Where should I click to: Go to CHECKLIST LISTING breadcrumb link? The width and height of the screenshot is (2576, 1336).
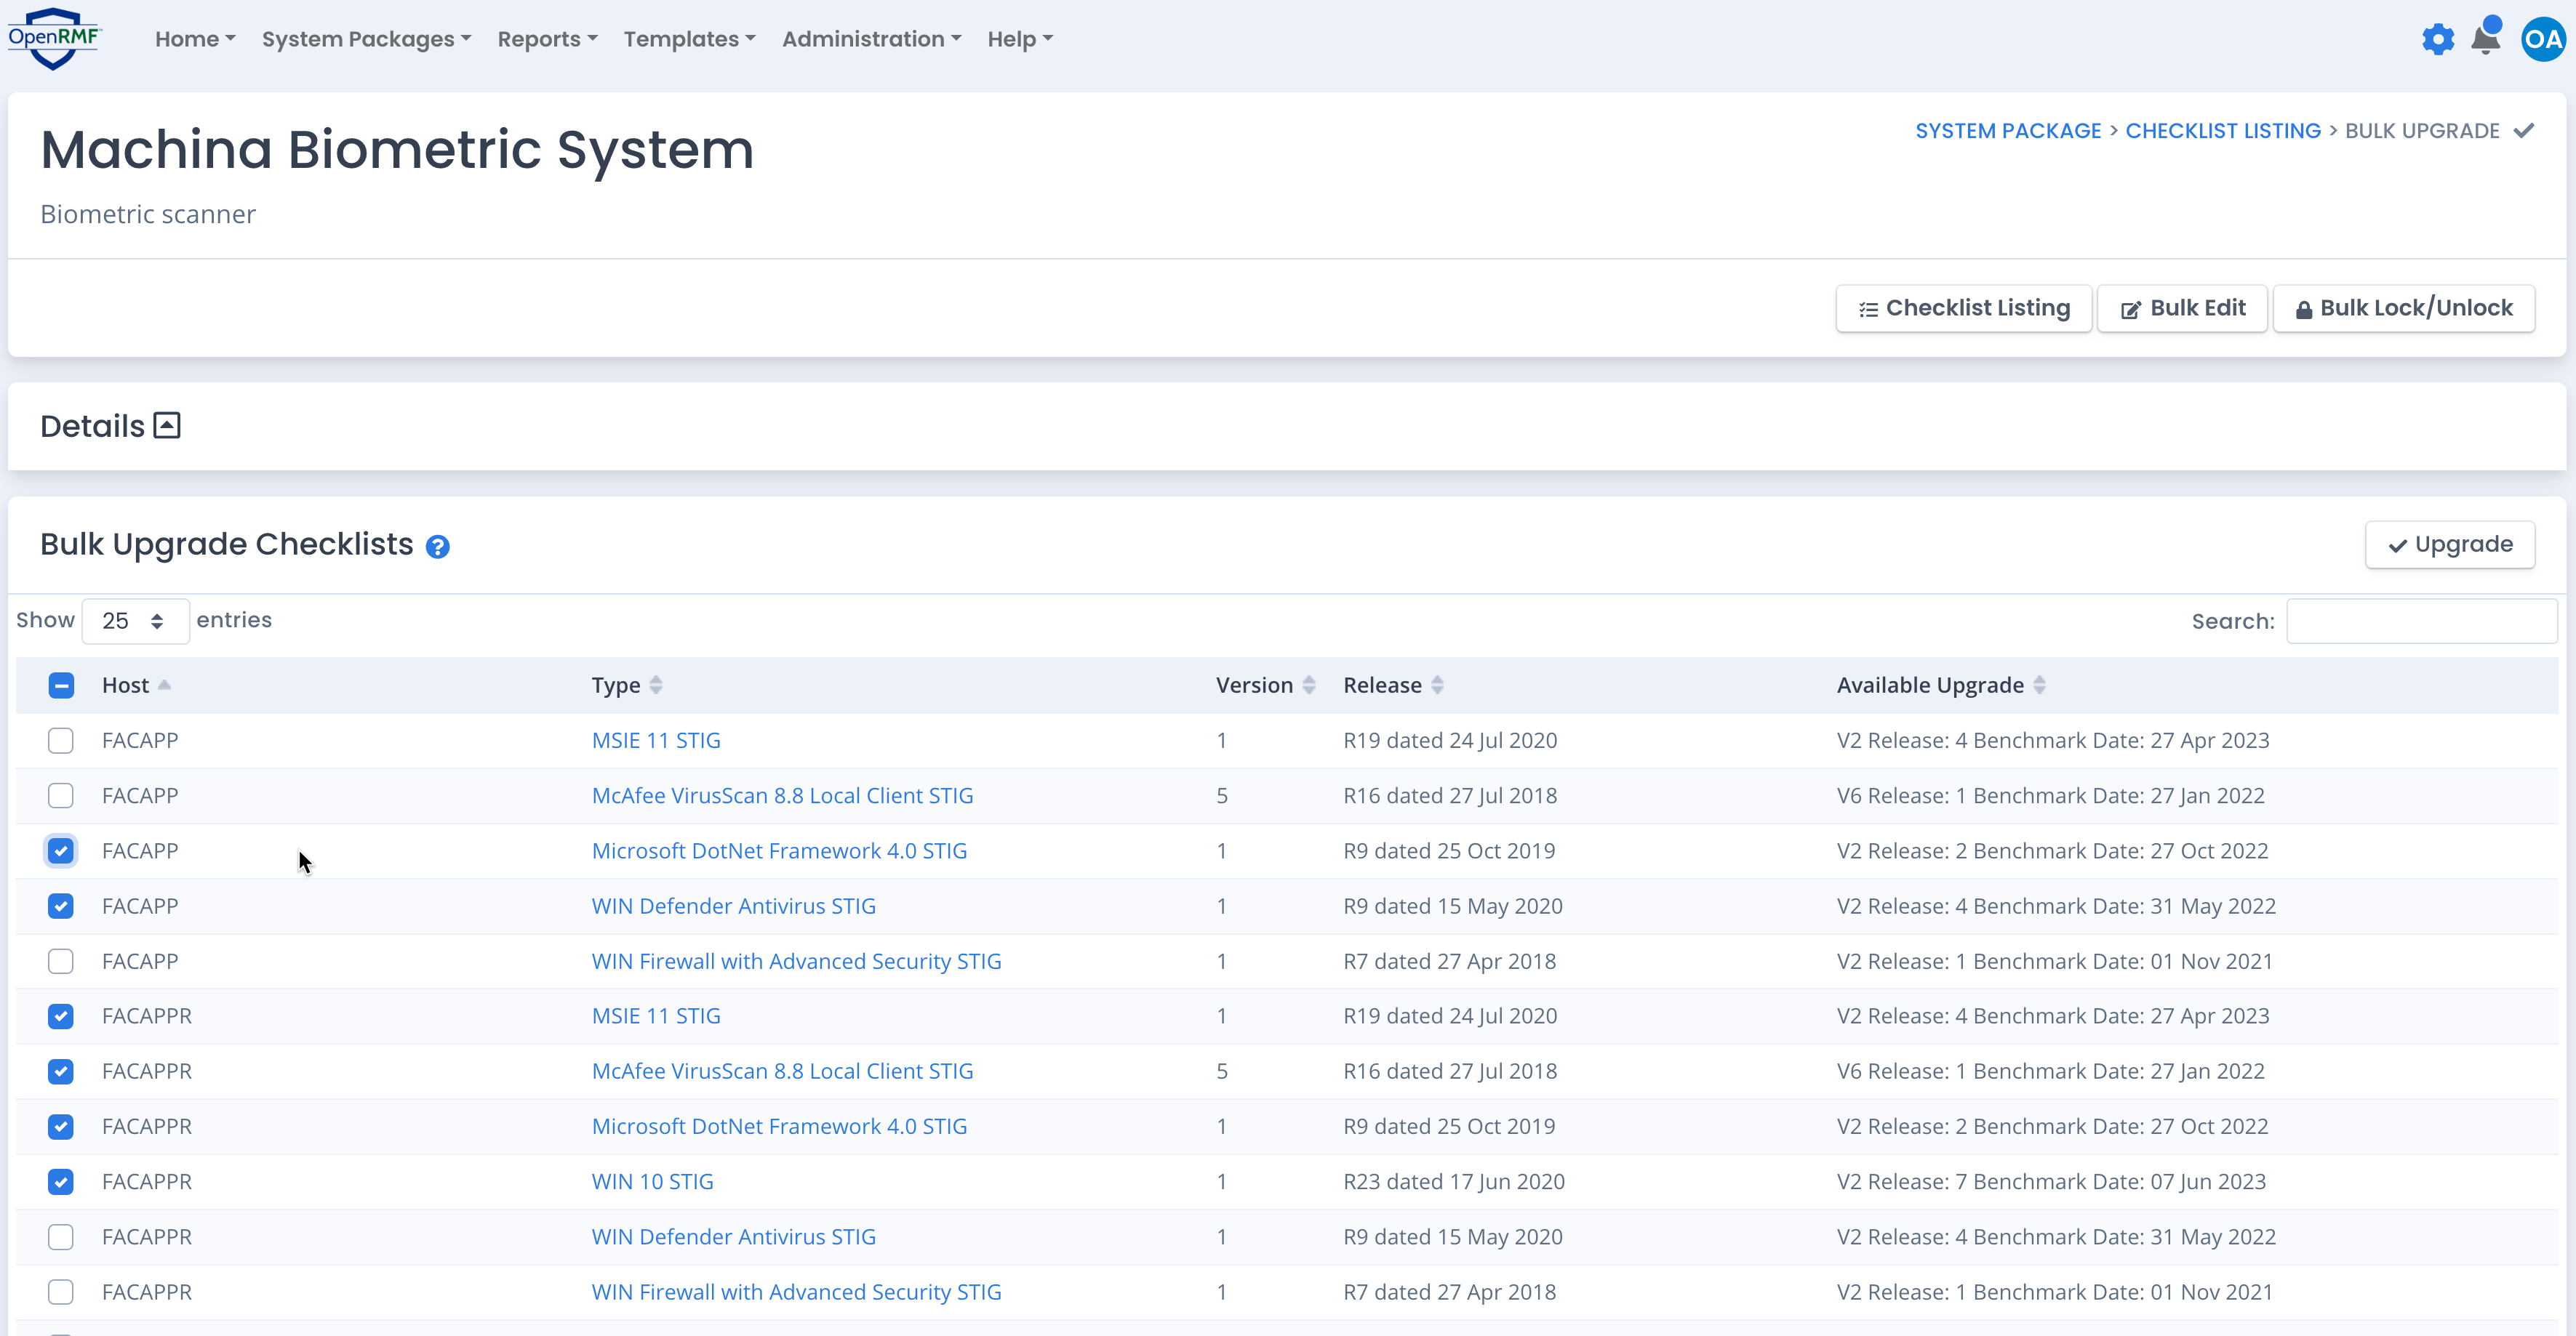point(2222,131)
